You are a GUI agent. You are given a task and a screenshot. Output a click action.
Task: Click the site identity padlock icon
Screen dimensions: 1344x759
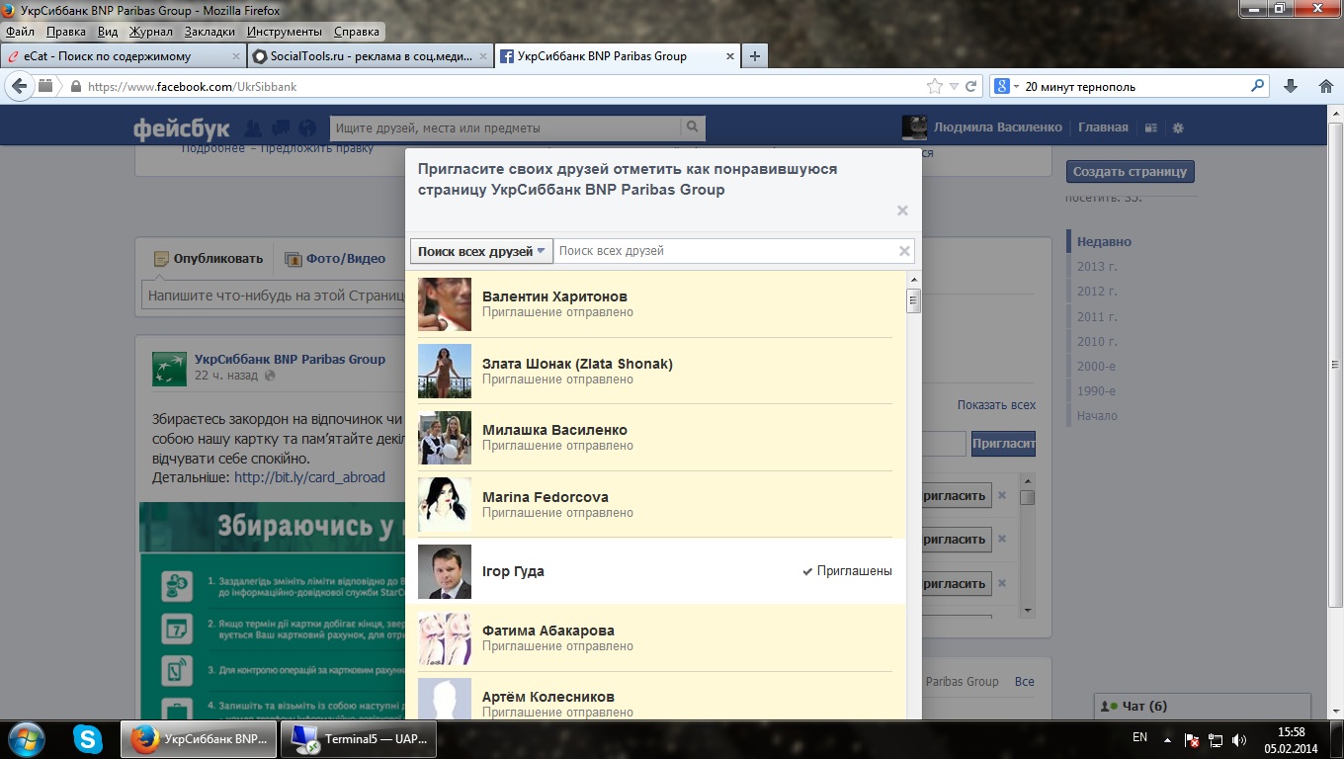click(75, 87)
